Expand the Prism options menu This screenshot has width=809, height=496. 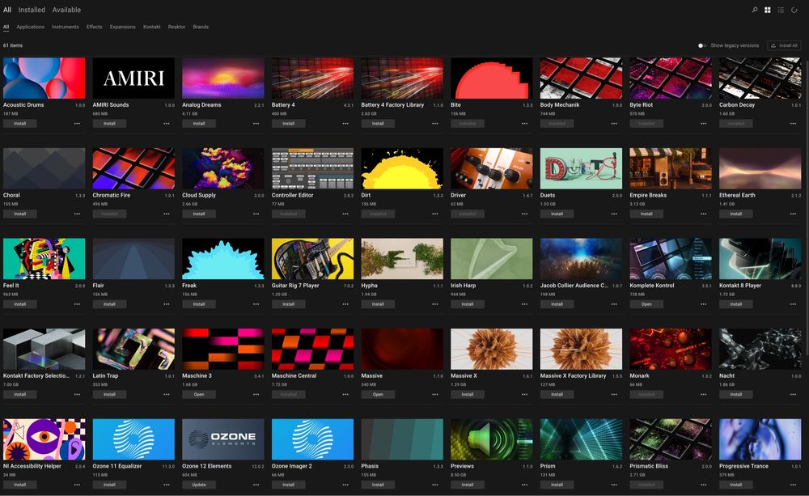click(614, 485)
